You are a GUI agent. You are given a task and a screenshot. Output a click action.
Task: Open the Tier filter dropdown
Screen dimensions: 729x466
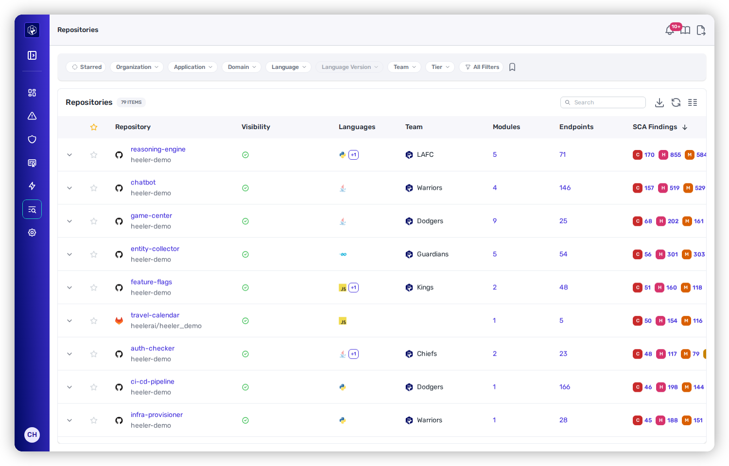point(440,67)
